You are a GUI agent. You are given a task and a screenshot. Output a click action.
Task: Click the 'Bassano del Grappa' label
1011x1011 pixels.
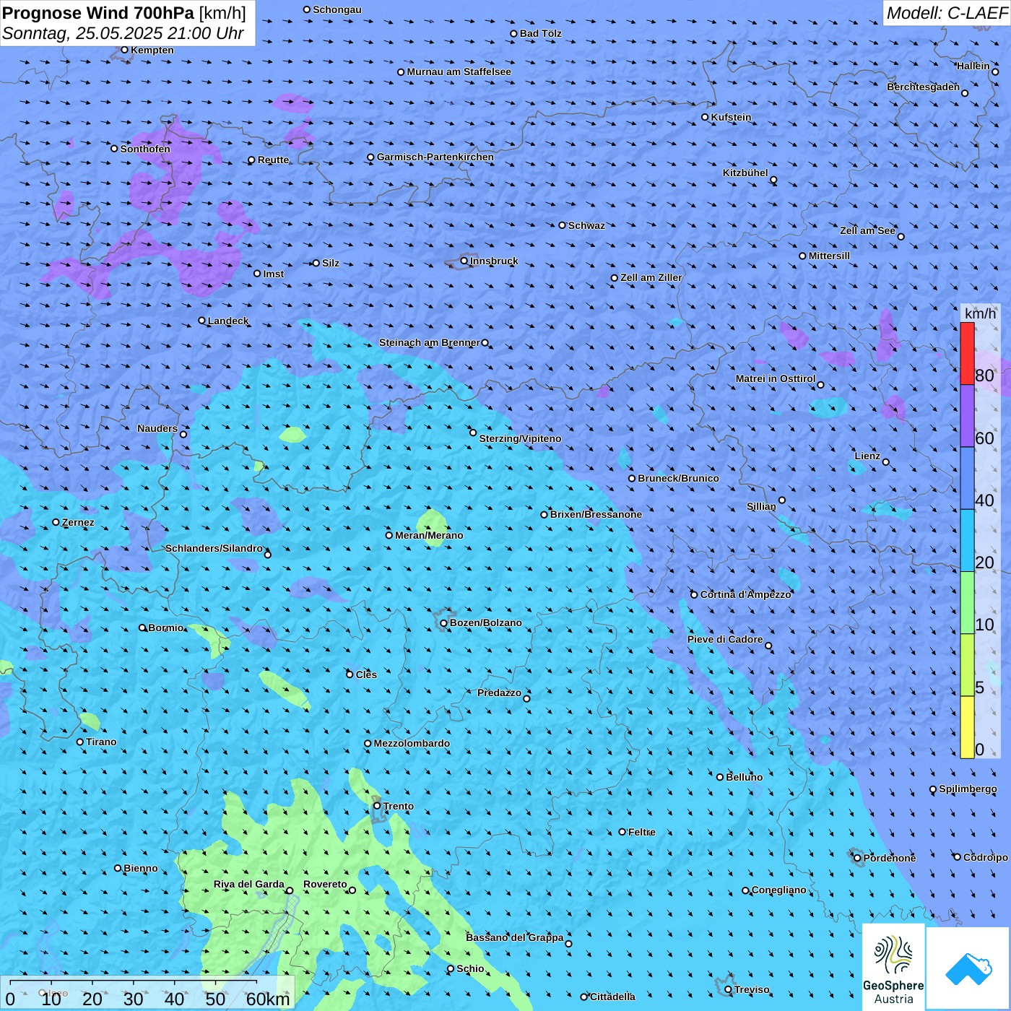click(515, 937)
